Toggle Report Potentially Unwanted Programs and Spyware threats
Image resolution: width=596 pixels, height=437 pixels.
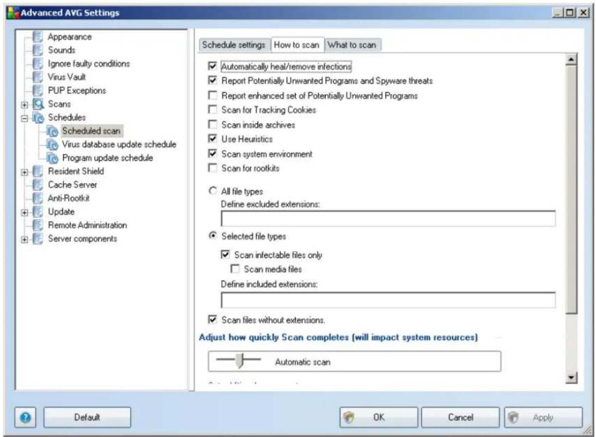(x=212, y=81)
